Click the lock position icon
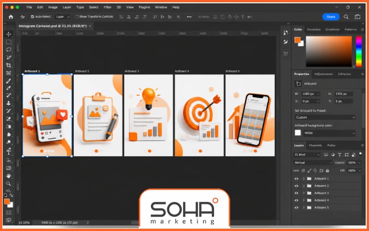 click(315, 170)
